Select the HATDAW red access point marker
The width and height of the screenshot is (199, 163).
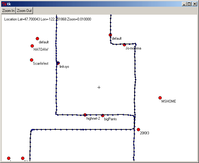(32, 46)
